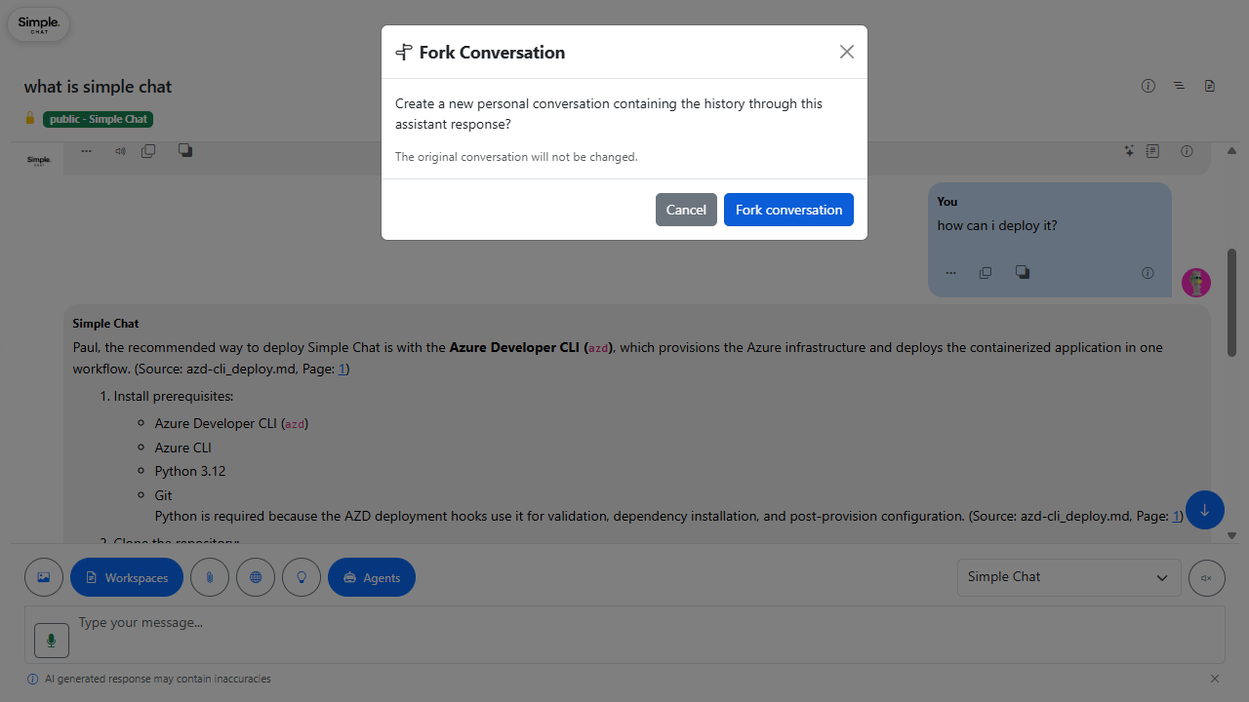Start voice input with the microphone button
This screenshot has width=1249, height=702.
(52, 640)
